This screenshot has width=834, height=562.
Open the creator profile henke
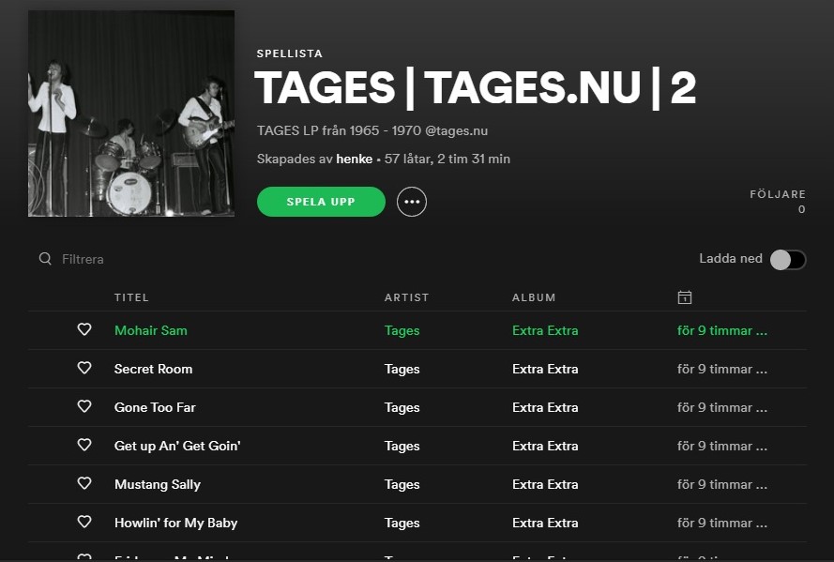click(x=354, y=159)
